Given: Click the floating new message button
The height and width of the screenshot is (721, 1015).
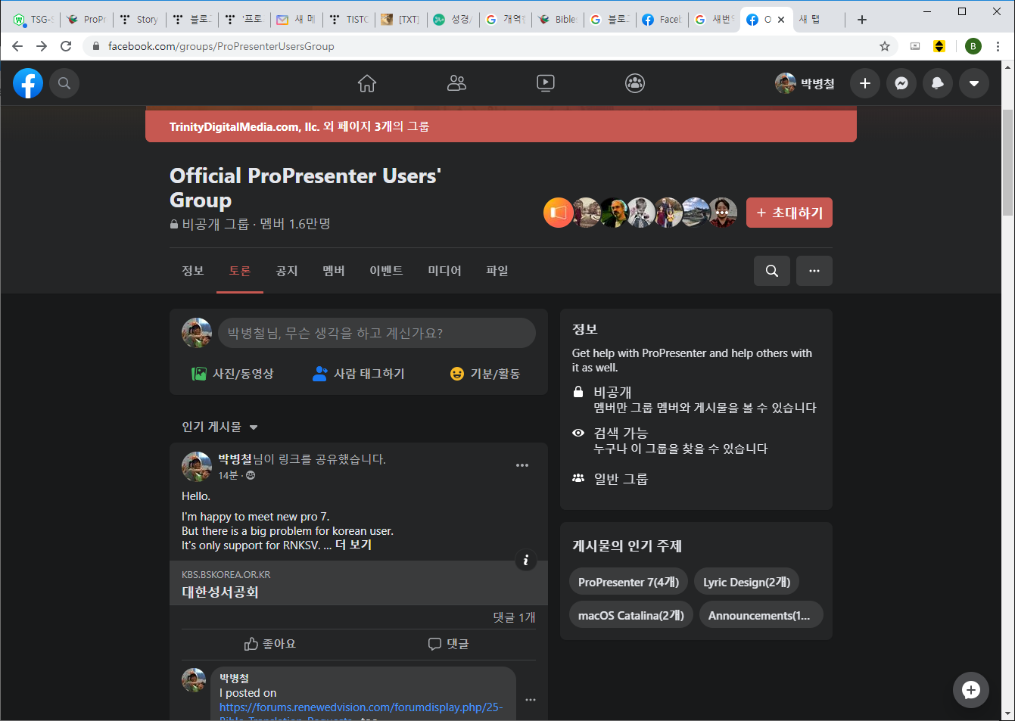Looking at the screenshot, I should tap(971, 690).
